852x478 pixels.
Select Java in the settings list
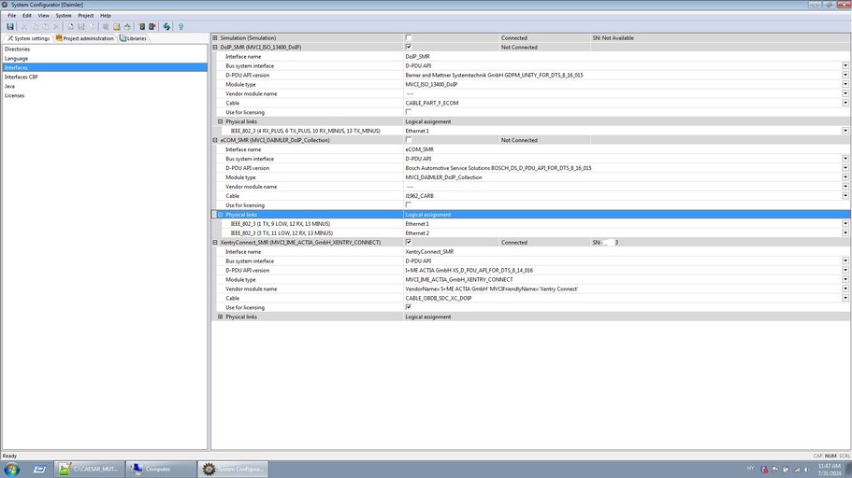(105, 86)
